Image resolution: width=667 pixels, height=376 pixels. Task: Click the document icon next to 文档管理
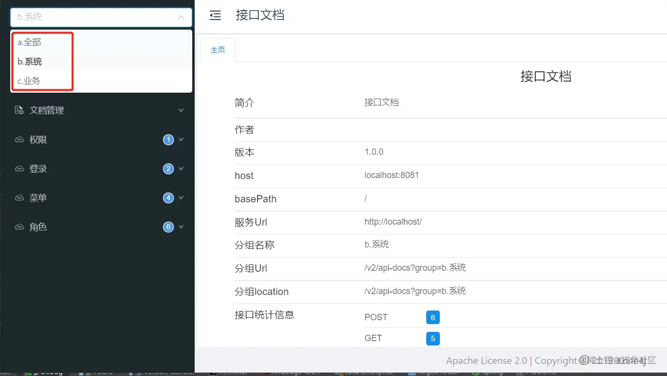tap(18, 110)
